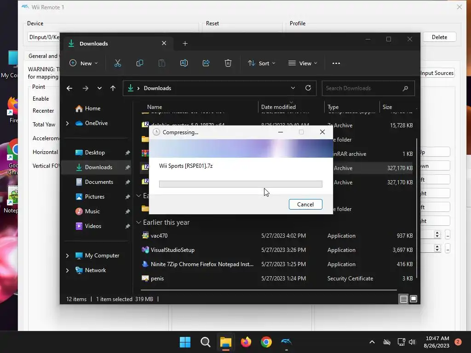Screen dimensions: 471x353
Task: Go forward with the right arrow
Action: [x=85, y=88]
